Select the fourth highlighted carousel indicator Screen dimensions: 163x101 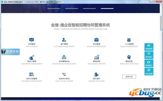point(107,9)
